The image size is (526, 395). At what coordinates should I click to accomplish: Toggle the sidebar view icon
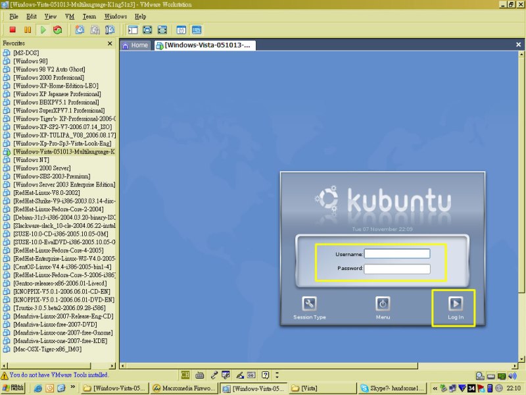click(133, 30)
